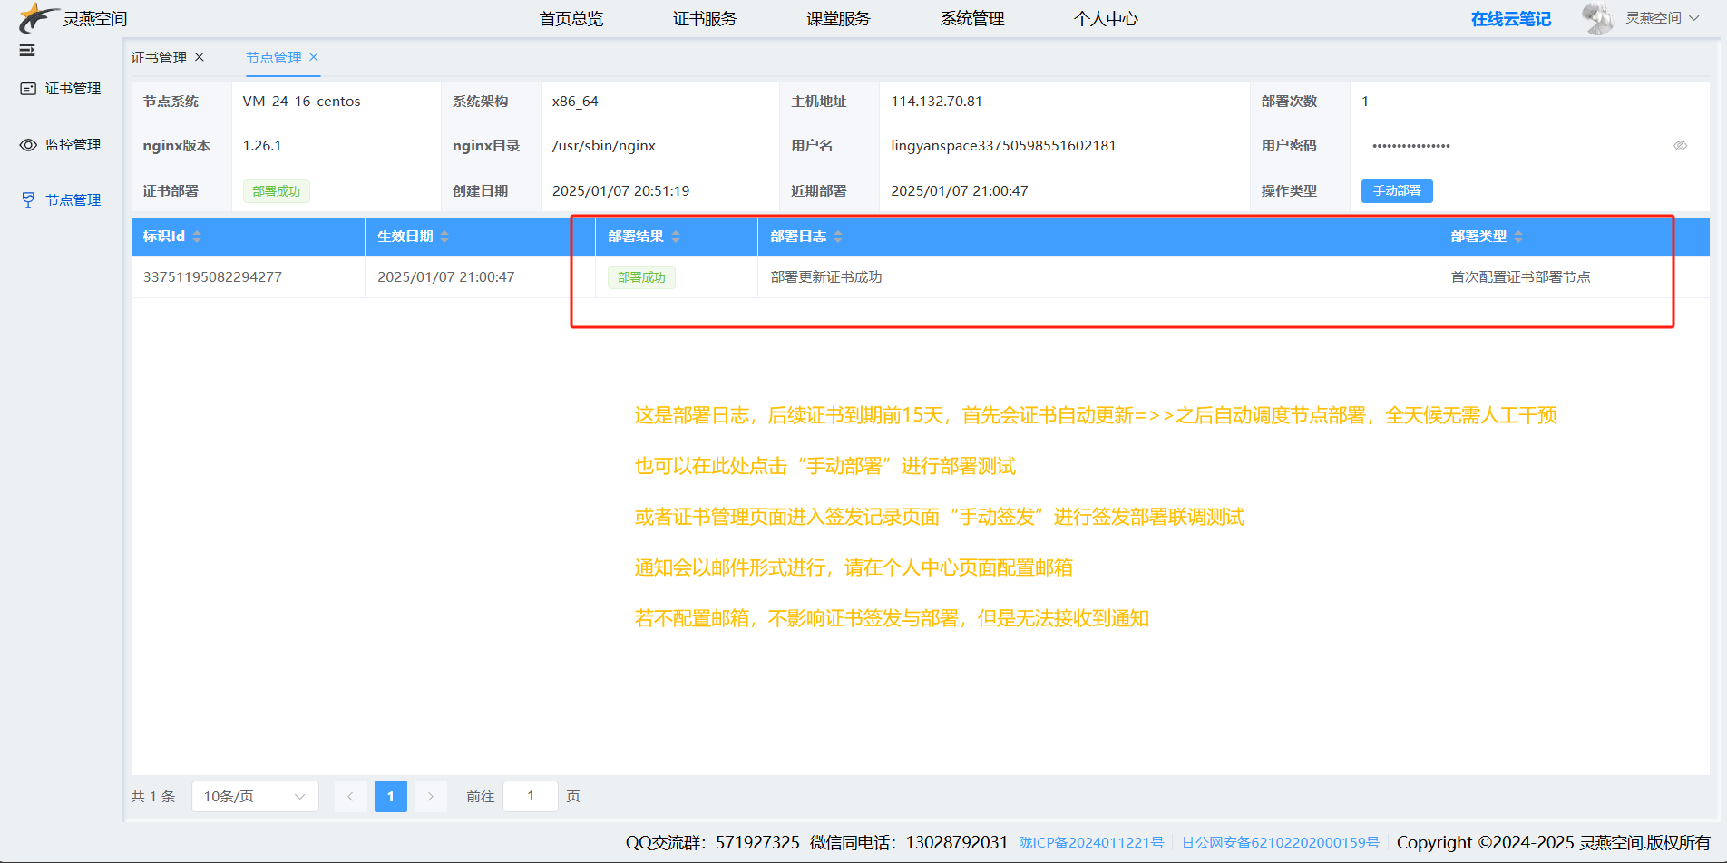Click the 前往 page number input field
This screenshot has width=1727, height=863.
click(530, 796)
